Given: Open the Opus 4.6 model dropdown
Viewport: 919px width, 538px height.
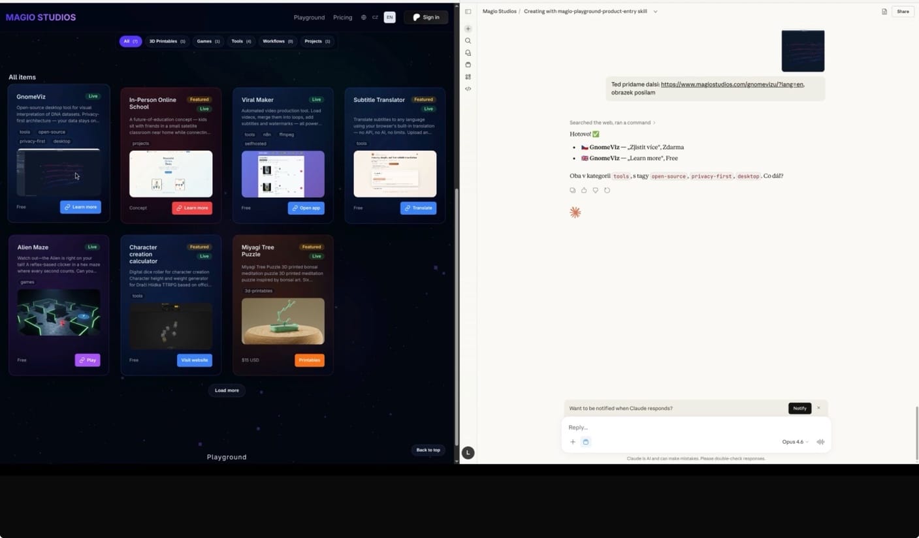Looking at the screenshot, I should tap(794, 442).
